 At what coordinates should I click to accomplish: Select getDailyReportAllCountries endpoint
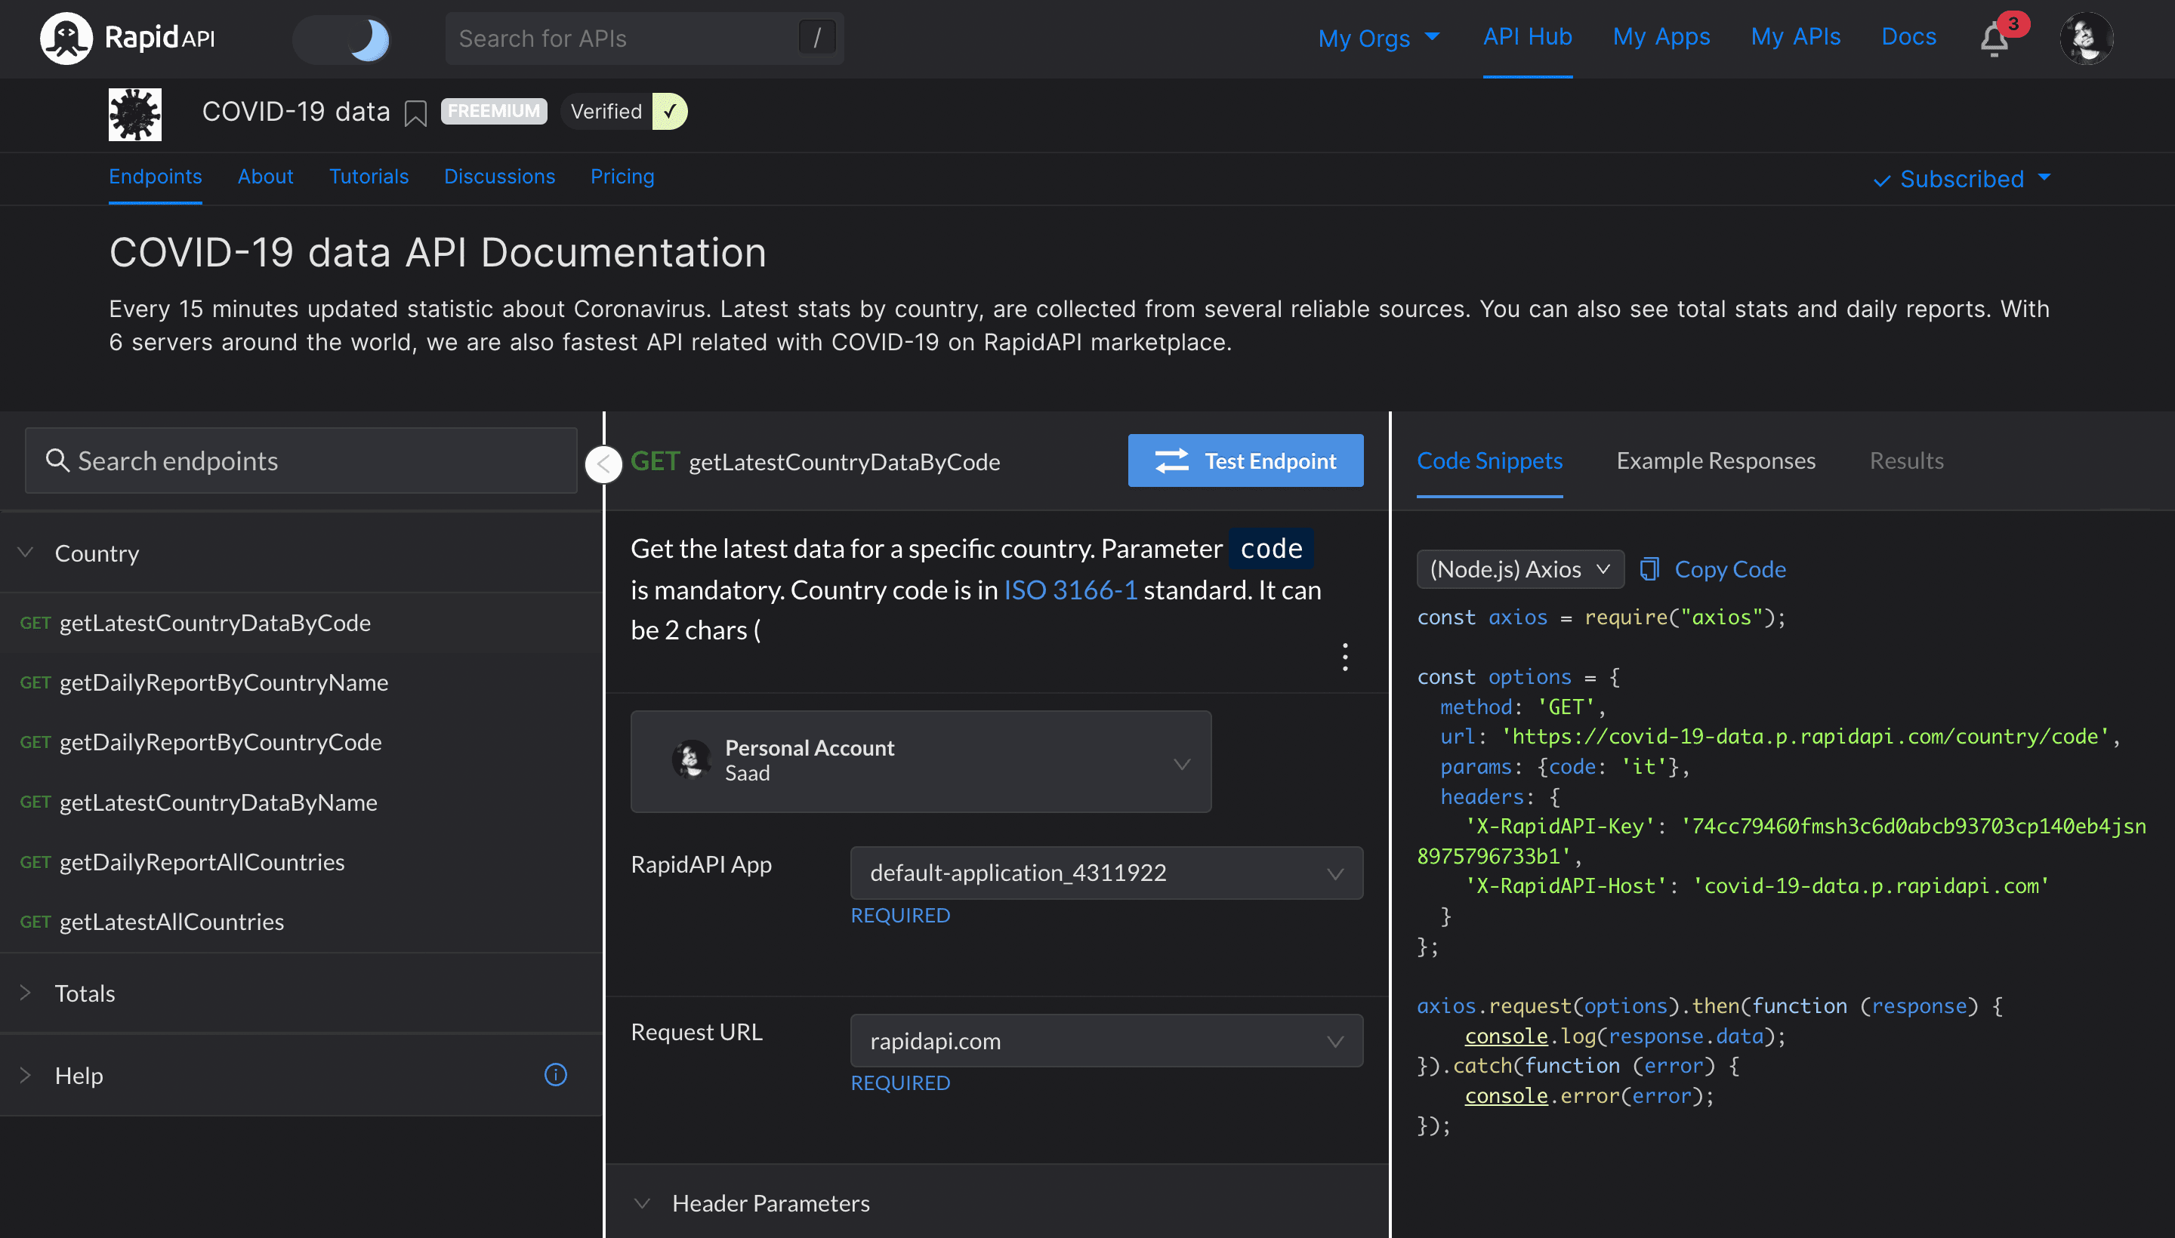point(301,862)
